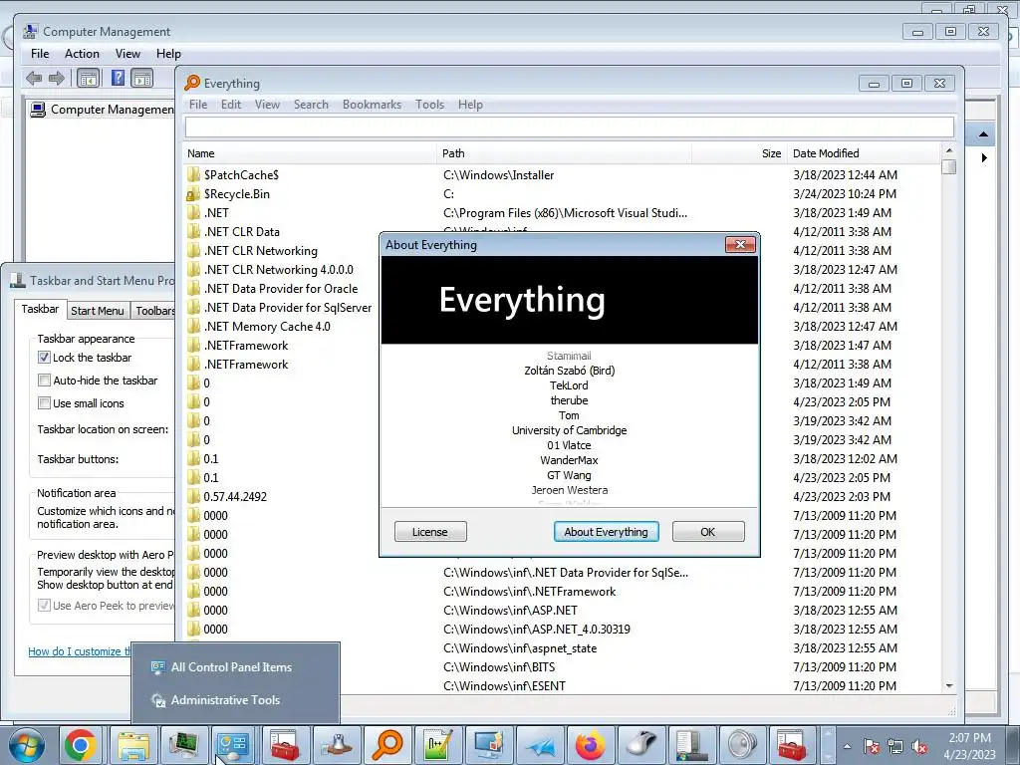1020x765 pixels.
Task: Click the active Control Panel taskbar icon
Action: (x=234, y=745)
